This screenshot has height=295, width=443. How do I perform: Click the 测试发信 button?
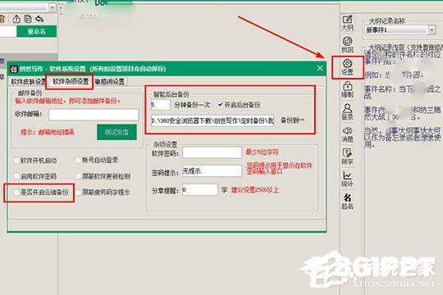pyautogui.click(x=116, y=132)
